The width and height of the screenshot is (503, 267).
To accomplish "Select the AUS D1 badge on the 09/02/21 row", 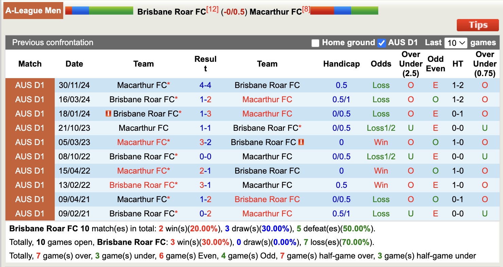I will tap(30, 213).
